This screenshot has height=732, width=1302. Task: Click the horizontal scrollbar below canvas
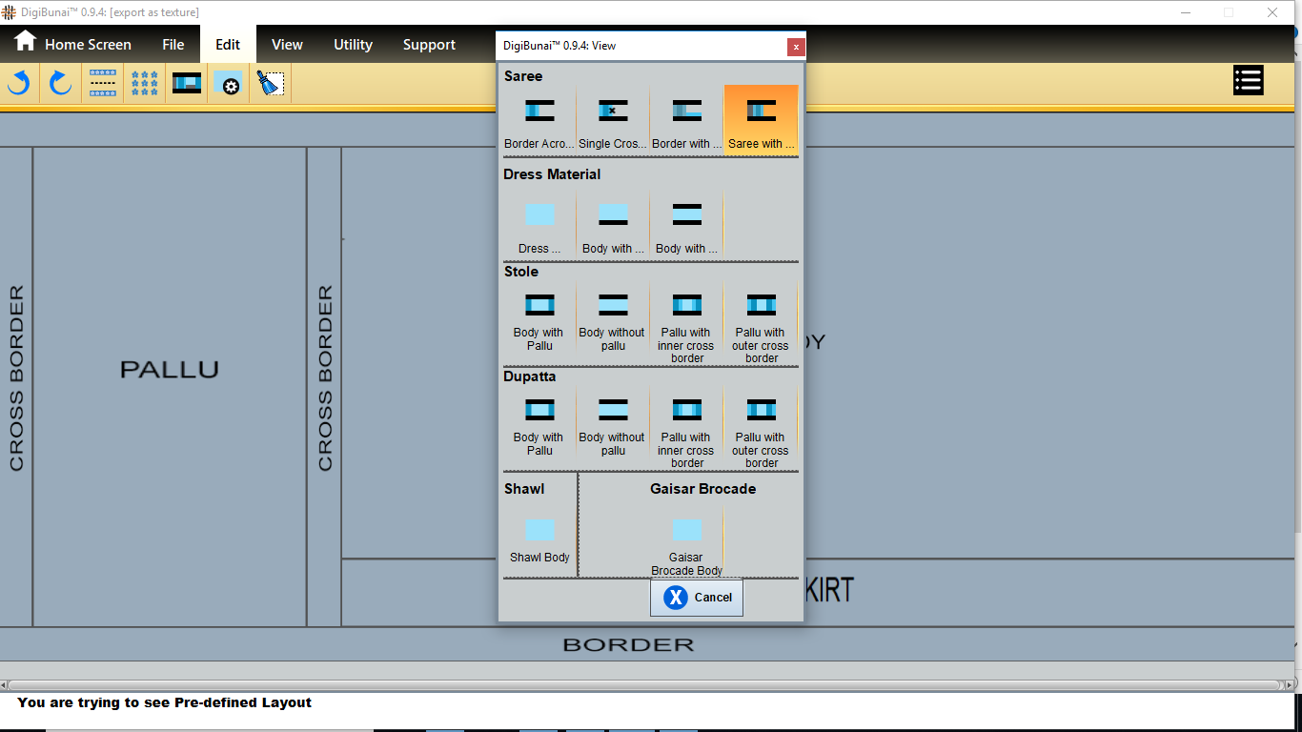click(x=643, y=685)
